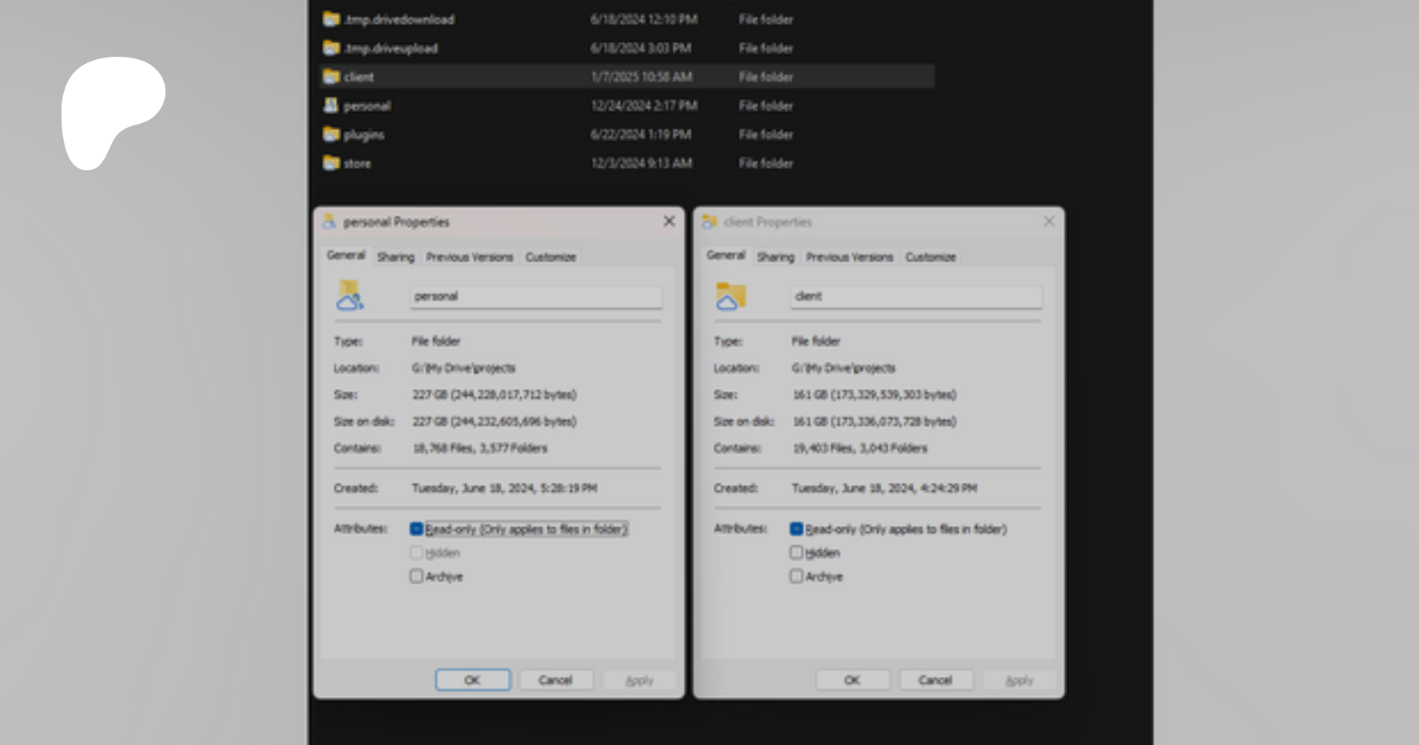Click the store folder icon

(x=331, y=163)
